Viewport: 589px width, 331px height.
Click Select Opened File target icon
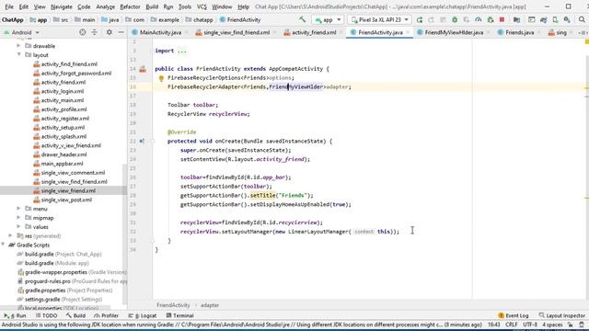(83, 33)
